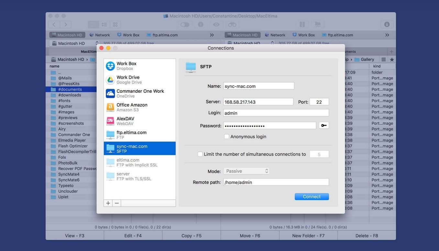Viewport: 439px width, 251px height.
Task: Open the Office Amazon S3 connection
Action: 139,107
